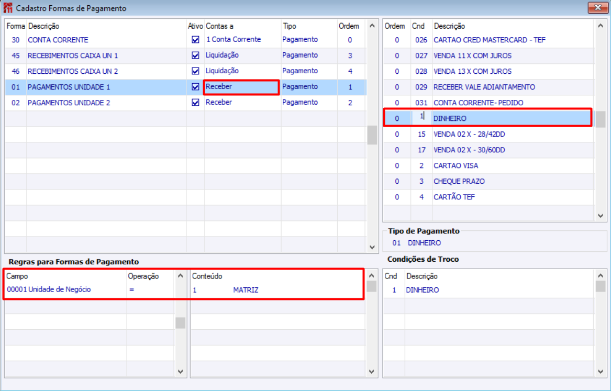Viewport: 611px width, 391px height.
Task: Click Cnd column header in conditions list
Action: [x=418, y=26]
